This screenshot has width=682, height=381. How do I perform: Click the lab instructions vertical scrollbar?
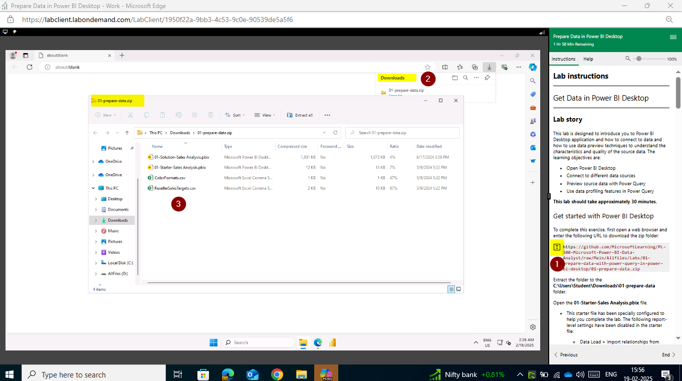[x=678, y=93]
